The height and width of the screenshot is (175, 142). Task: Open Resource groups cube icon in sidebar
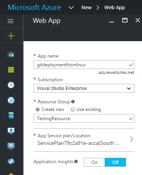(x=11, y=55)
